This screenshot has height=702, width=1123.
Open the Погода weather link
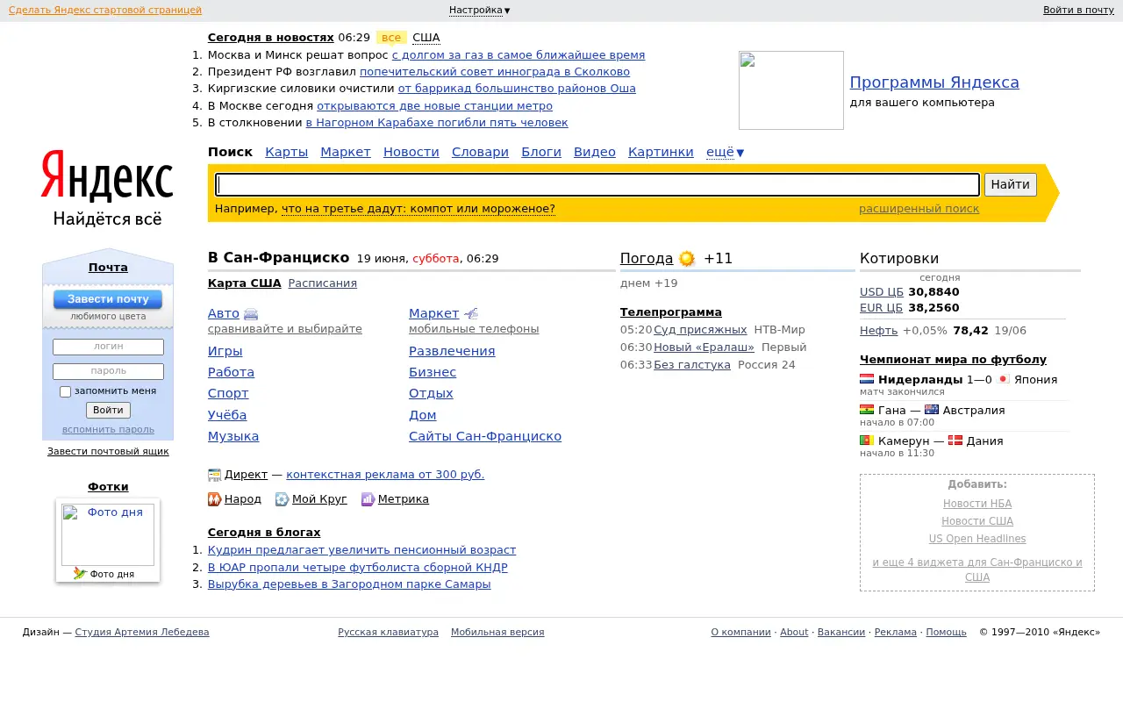[x=647, y=259]
